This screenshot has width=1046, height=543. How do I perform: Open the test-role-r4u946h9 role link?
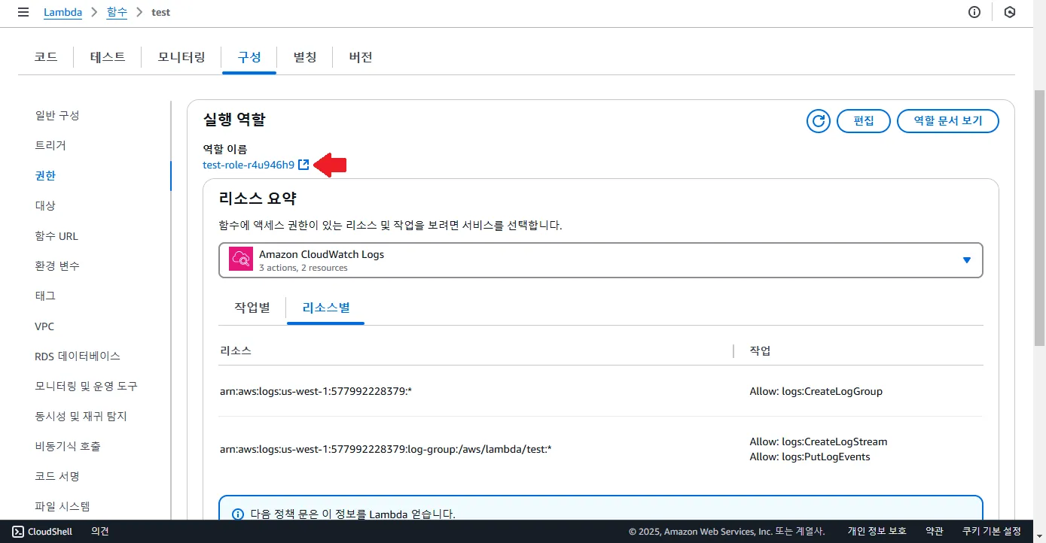(249, 165)
